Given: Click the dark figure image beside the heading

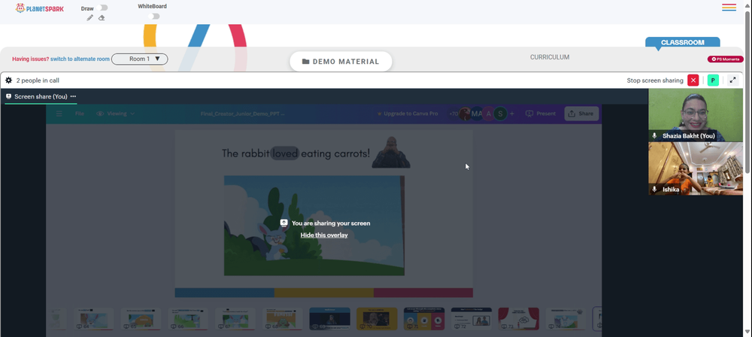Looking at the screenshot, I should coord(391,152).
